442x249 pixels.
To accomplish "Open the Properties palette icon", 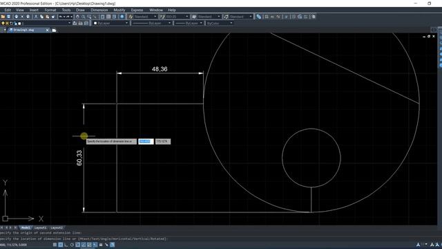I will pos(103,17).
